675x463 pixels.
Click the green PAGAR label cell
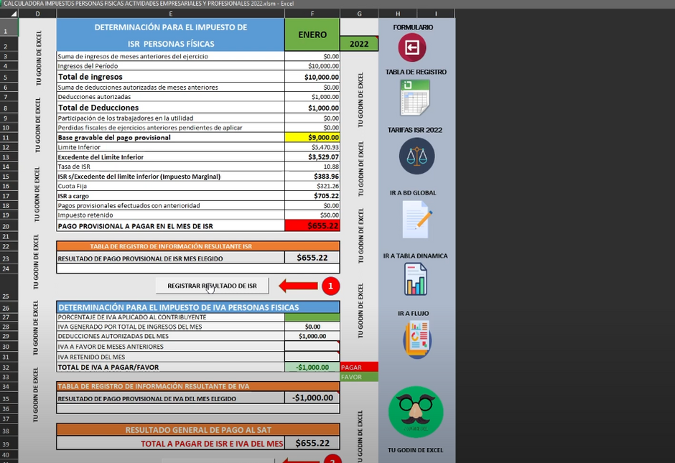[360, 367]
